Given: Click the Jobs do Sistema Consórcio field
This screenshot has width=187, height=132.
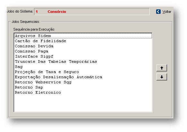Looking at the screenshot, I should 92,12.
